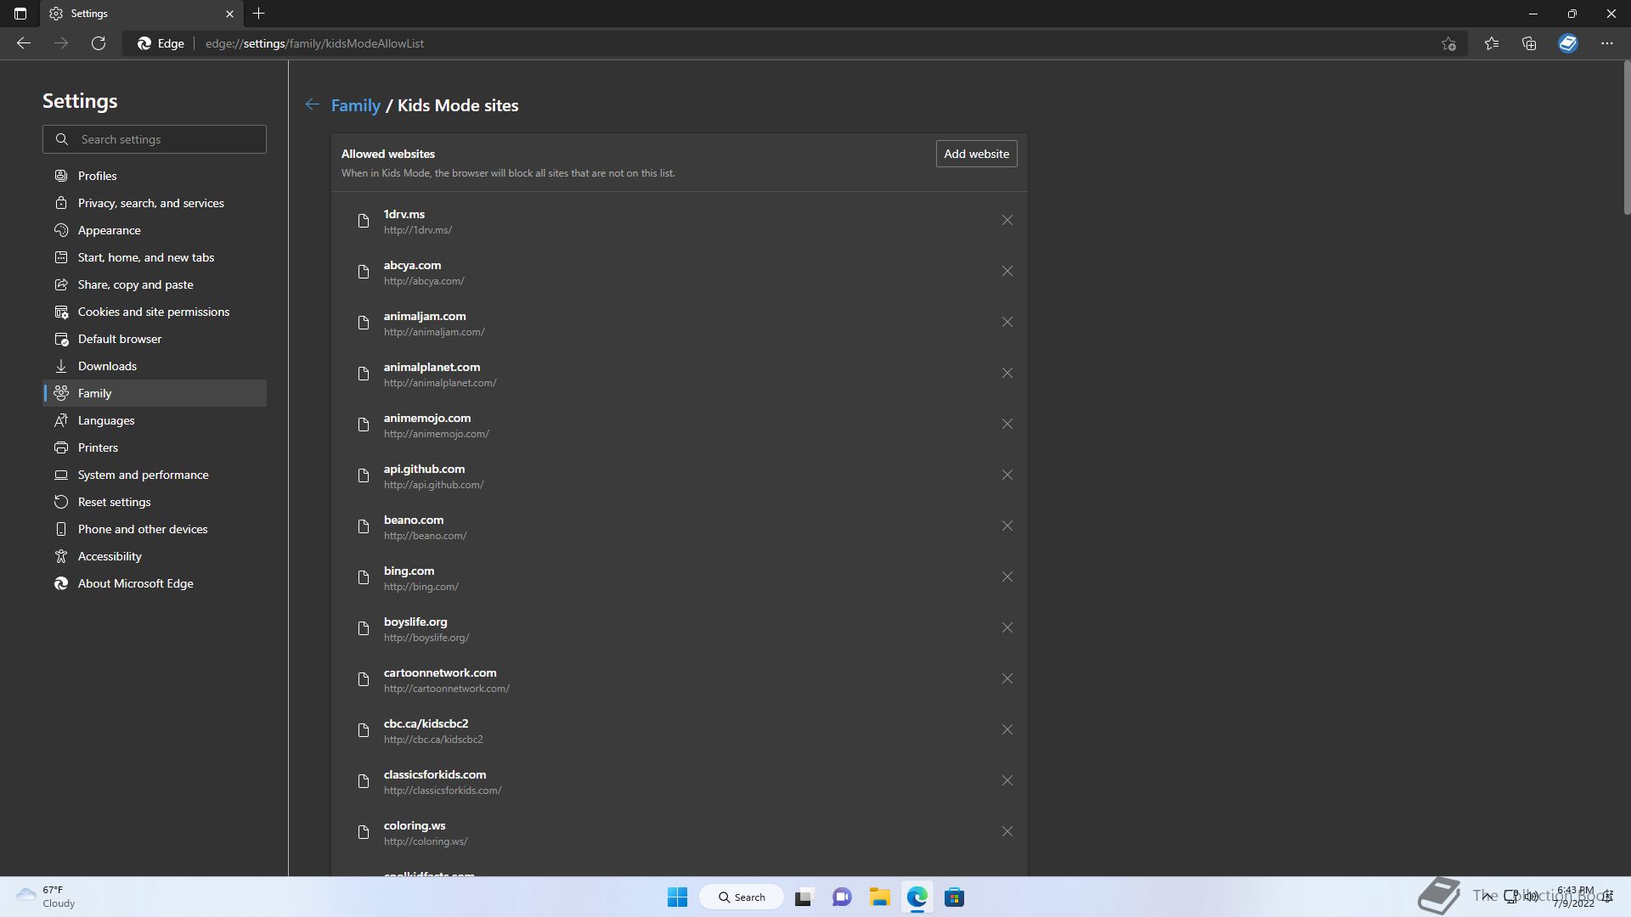The image size is (1631, 917).
Task: Close the Settings tab
Action: (229, 14)
